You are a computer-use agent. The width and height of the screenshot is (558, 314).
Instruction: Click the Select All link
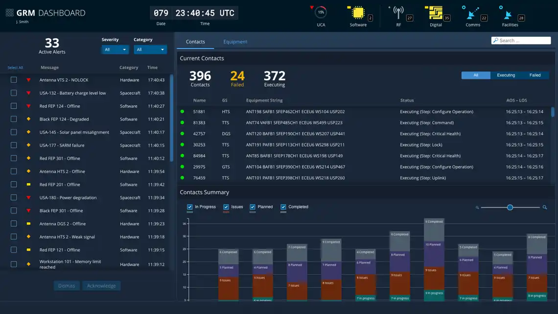15,68
